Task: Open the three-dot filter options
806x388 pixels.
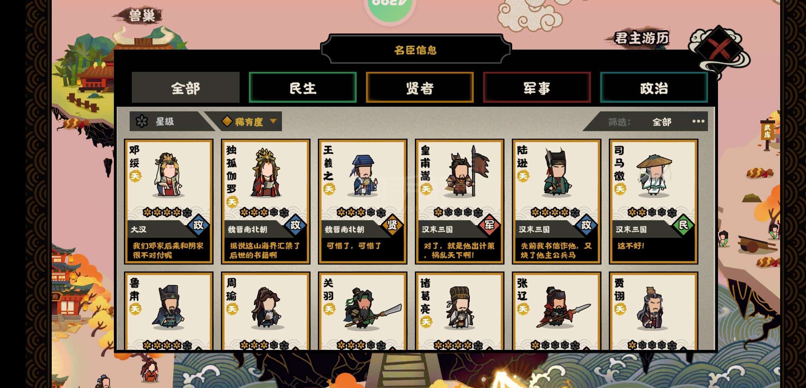Action: pyautogui.click(x=698, y=121)
